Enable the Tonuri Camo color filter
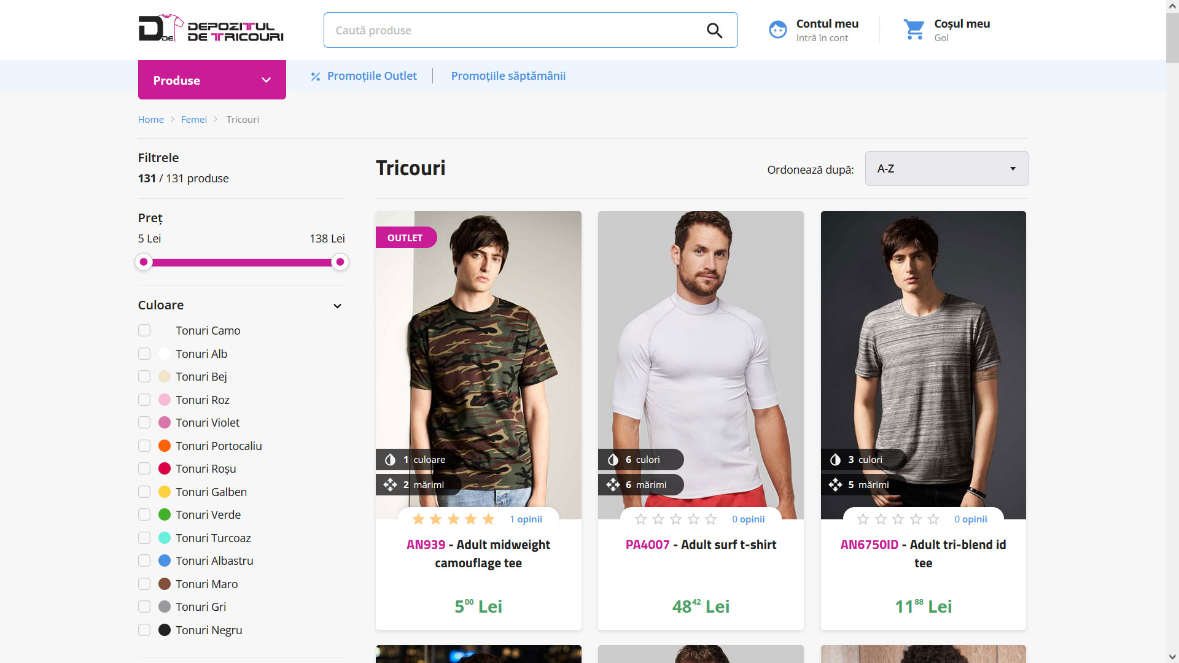Screen dimensions: 1179x663 pyautogui.click(x=144, y=331)
